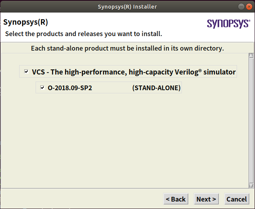Toggle the O-2018.09-SP2 release checkbox
255x209 pixels.
point(42,88)
